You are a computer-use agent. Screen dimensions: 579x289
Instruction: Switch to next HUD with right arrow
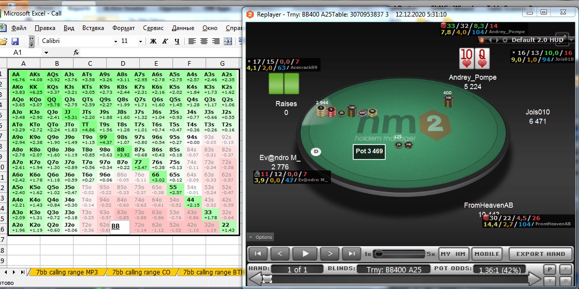pyautogui.click(x=496, y=40)
